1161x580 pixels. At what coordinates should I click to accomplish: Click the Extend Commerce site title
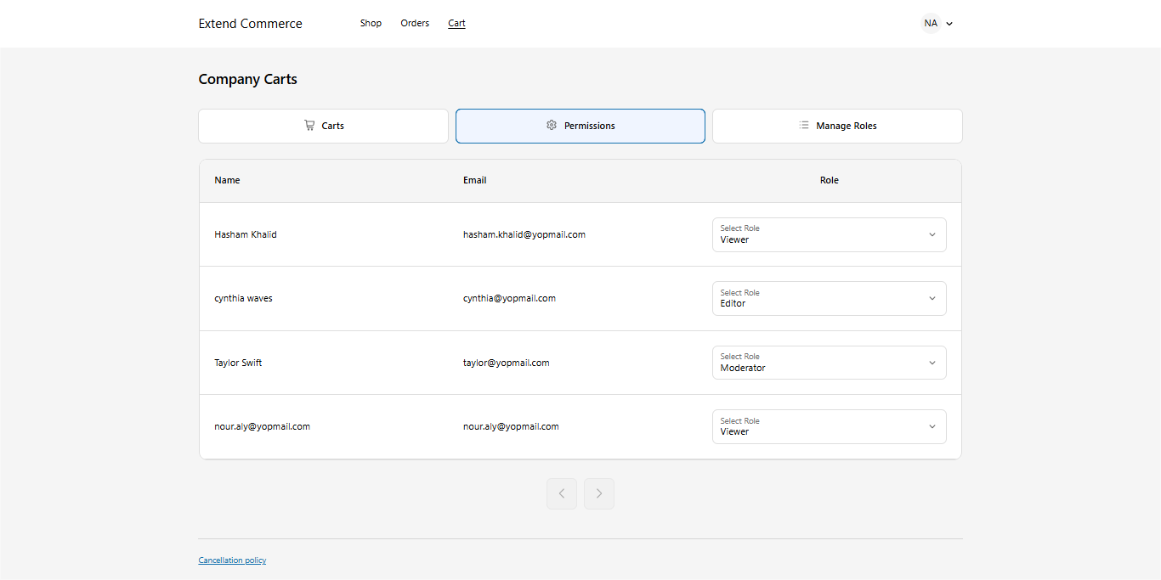coord(250,24)
